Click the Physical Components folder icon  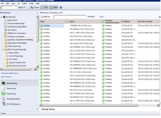click(7, 66)
